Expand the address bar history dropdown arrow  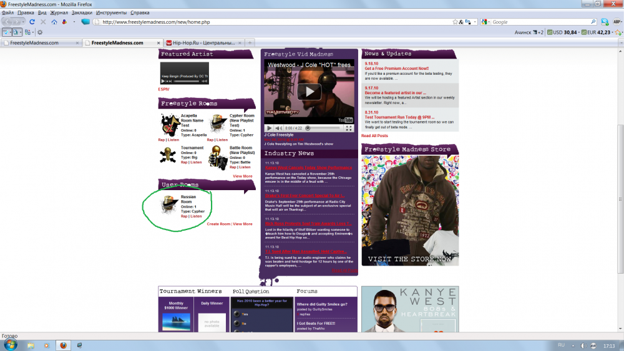tap(475, 22)
